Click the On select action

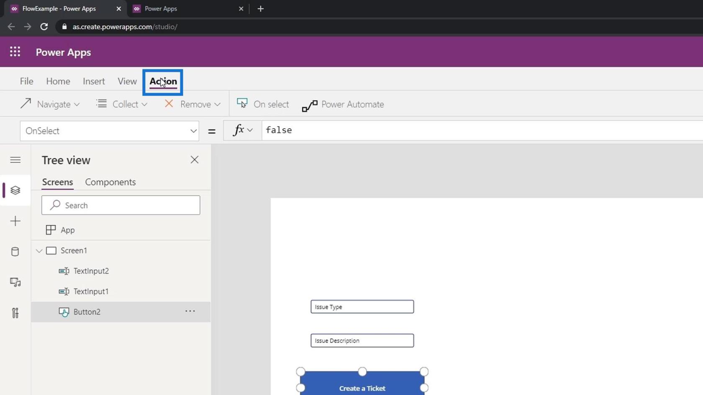(x=263, y=104)
